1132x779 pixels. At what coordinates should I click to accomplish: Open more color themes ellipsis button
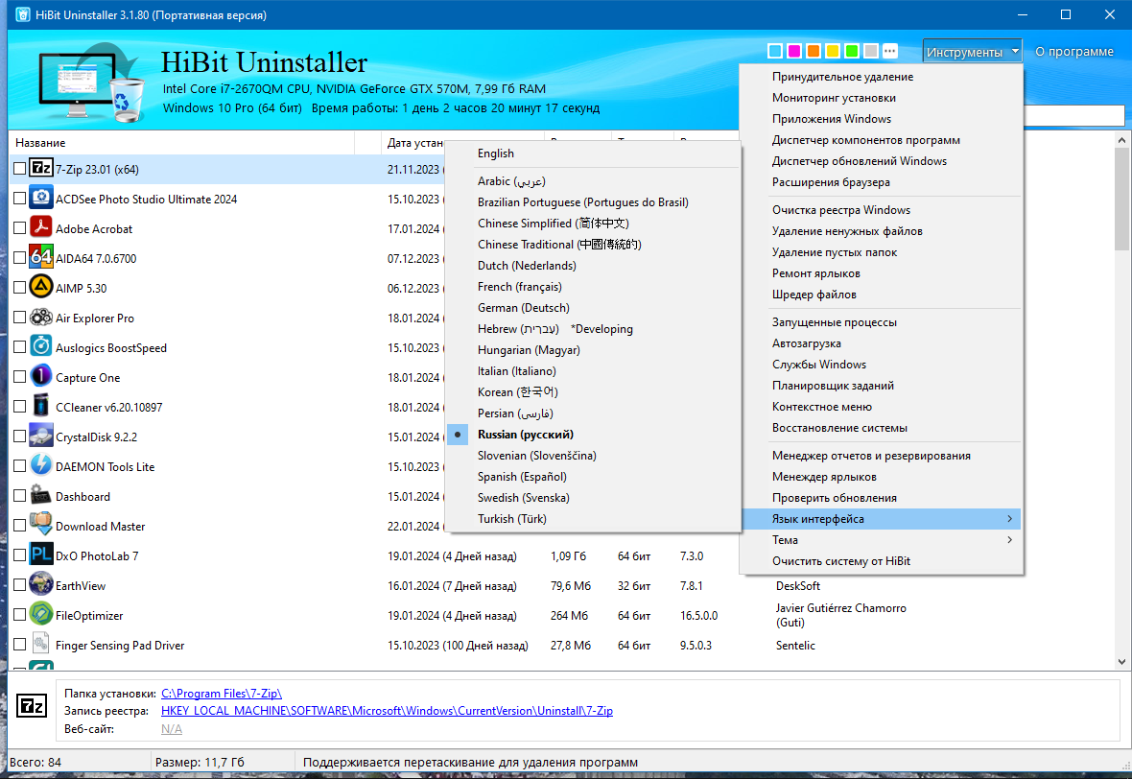(890, 51)
